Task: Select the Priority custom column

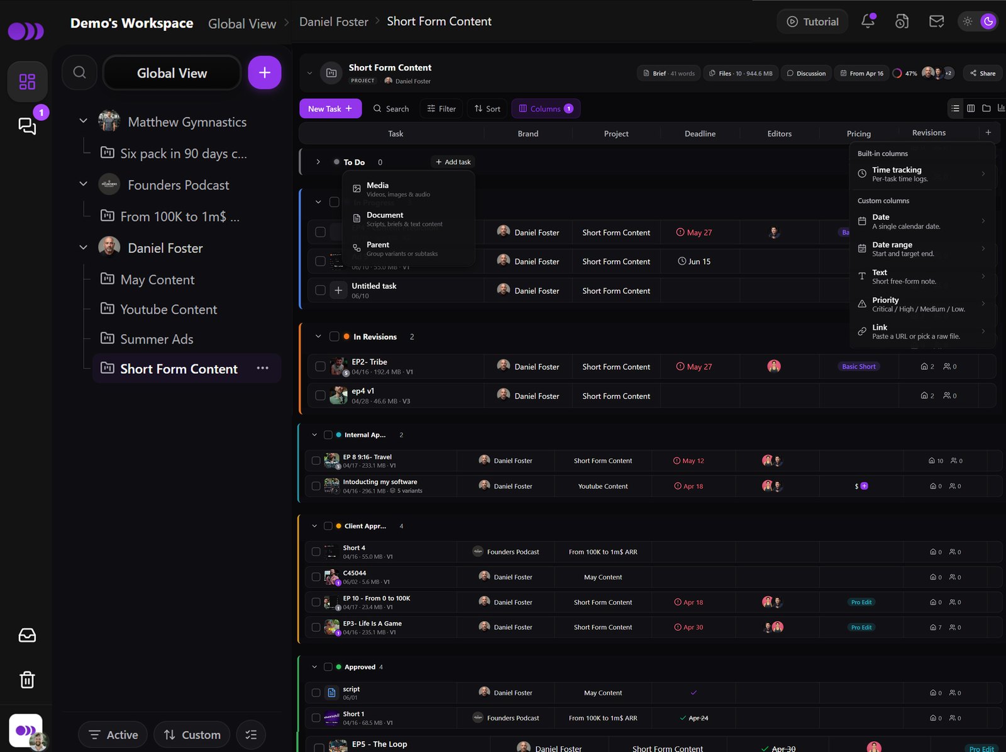Action: coord(922,304)
